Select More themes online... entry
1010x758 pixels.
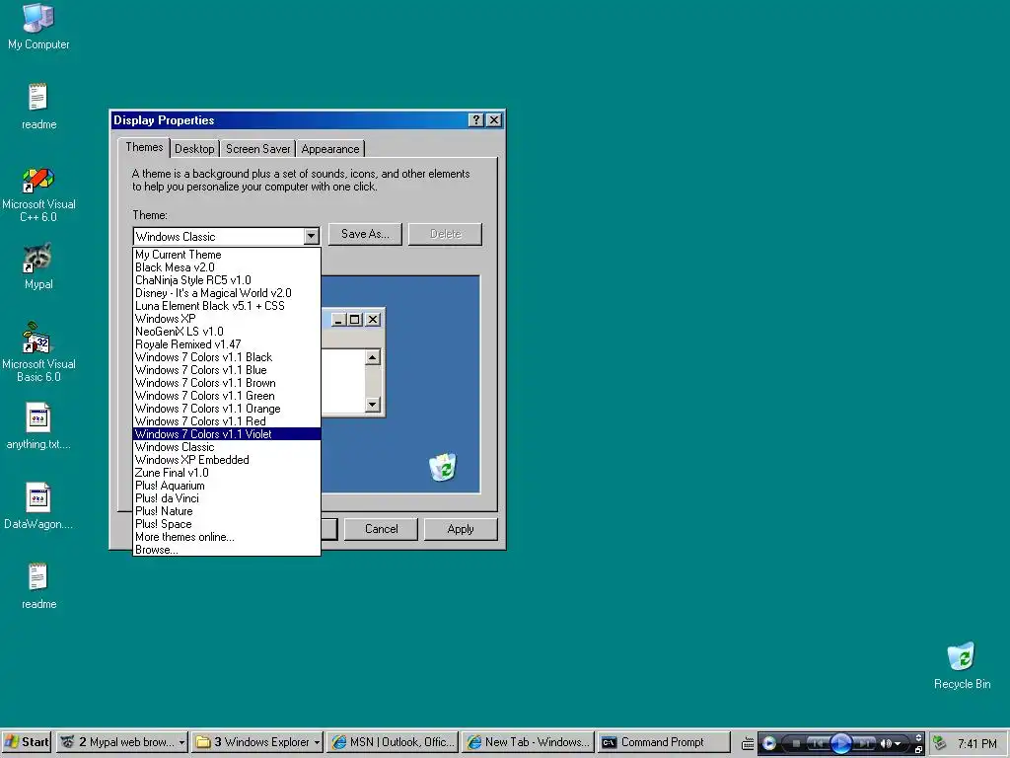tap(227, 538)
